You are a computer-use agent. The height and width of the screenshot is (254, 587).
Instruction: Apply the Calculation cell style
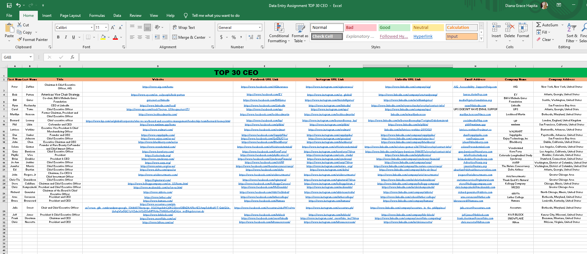coord(462,28)
